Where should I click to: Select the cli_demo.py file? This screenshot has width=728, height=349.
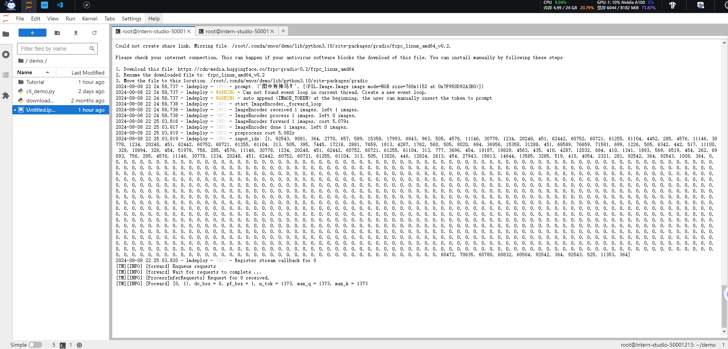[61, 91]
